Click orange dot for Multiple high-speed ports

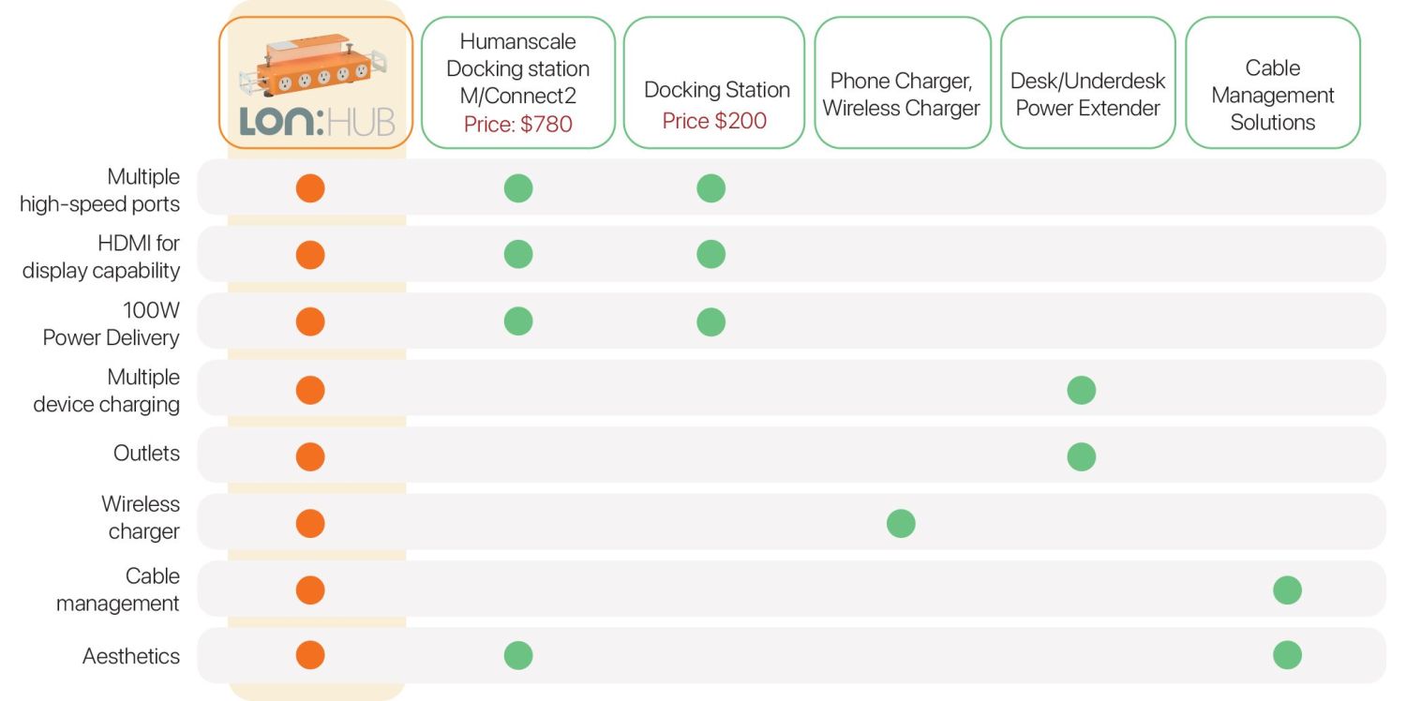click(310, 188)
